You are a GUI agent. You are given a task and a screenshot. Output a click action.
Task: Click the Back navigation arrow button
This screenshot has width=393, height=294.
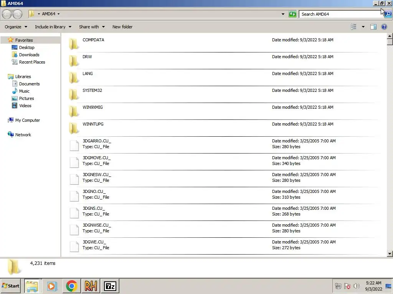7,14
